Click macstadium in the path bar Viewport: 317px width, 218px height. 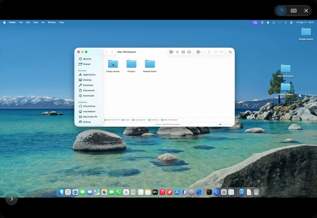pos(139,120)
